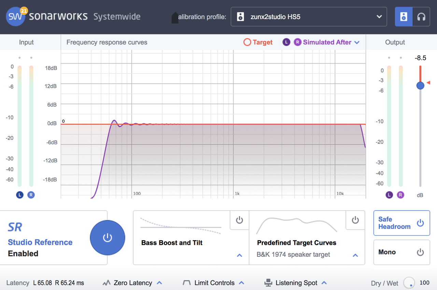437x290 pixels.
Task: Click the L badge under Input meters
Action: tap(20, 195)
